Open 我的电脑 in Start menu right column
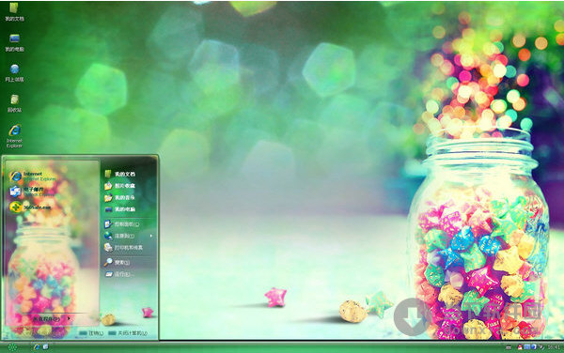This screenshot has width=564, height=353. [x=120, y=209]
